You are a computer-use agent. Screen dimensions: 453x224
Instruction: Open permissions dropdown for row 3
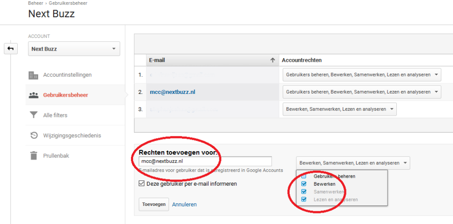pos(339,109)
